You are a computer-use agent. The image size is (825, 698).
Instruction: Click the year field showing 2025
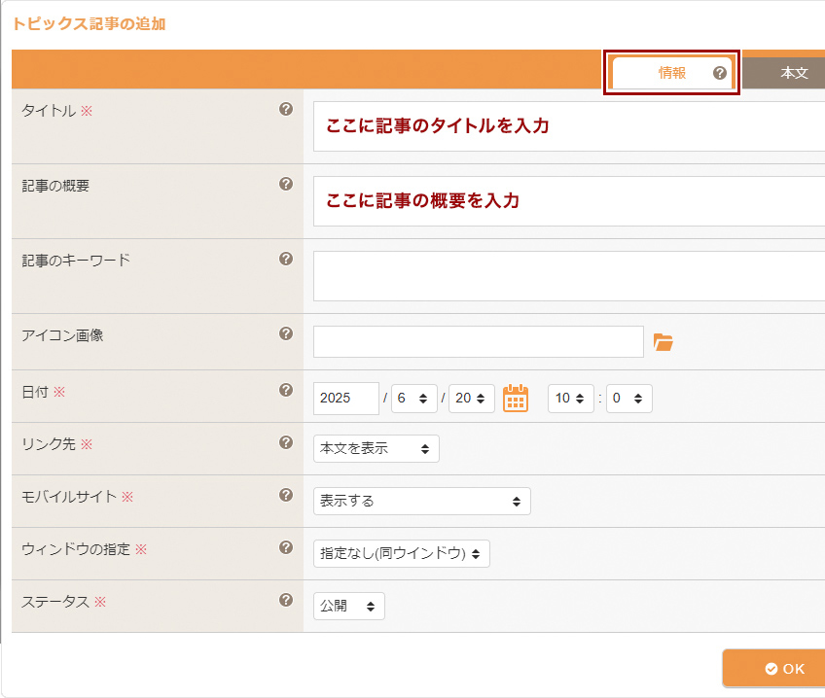pos(346,399)
